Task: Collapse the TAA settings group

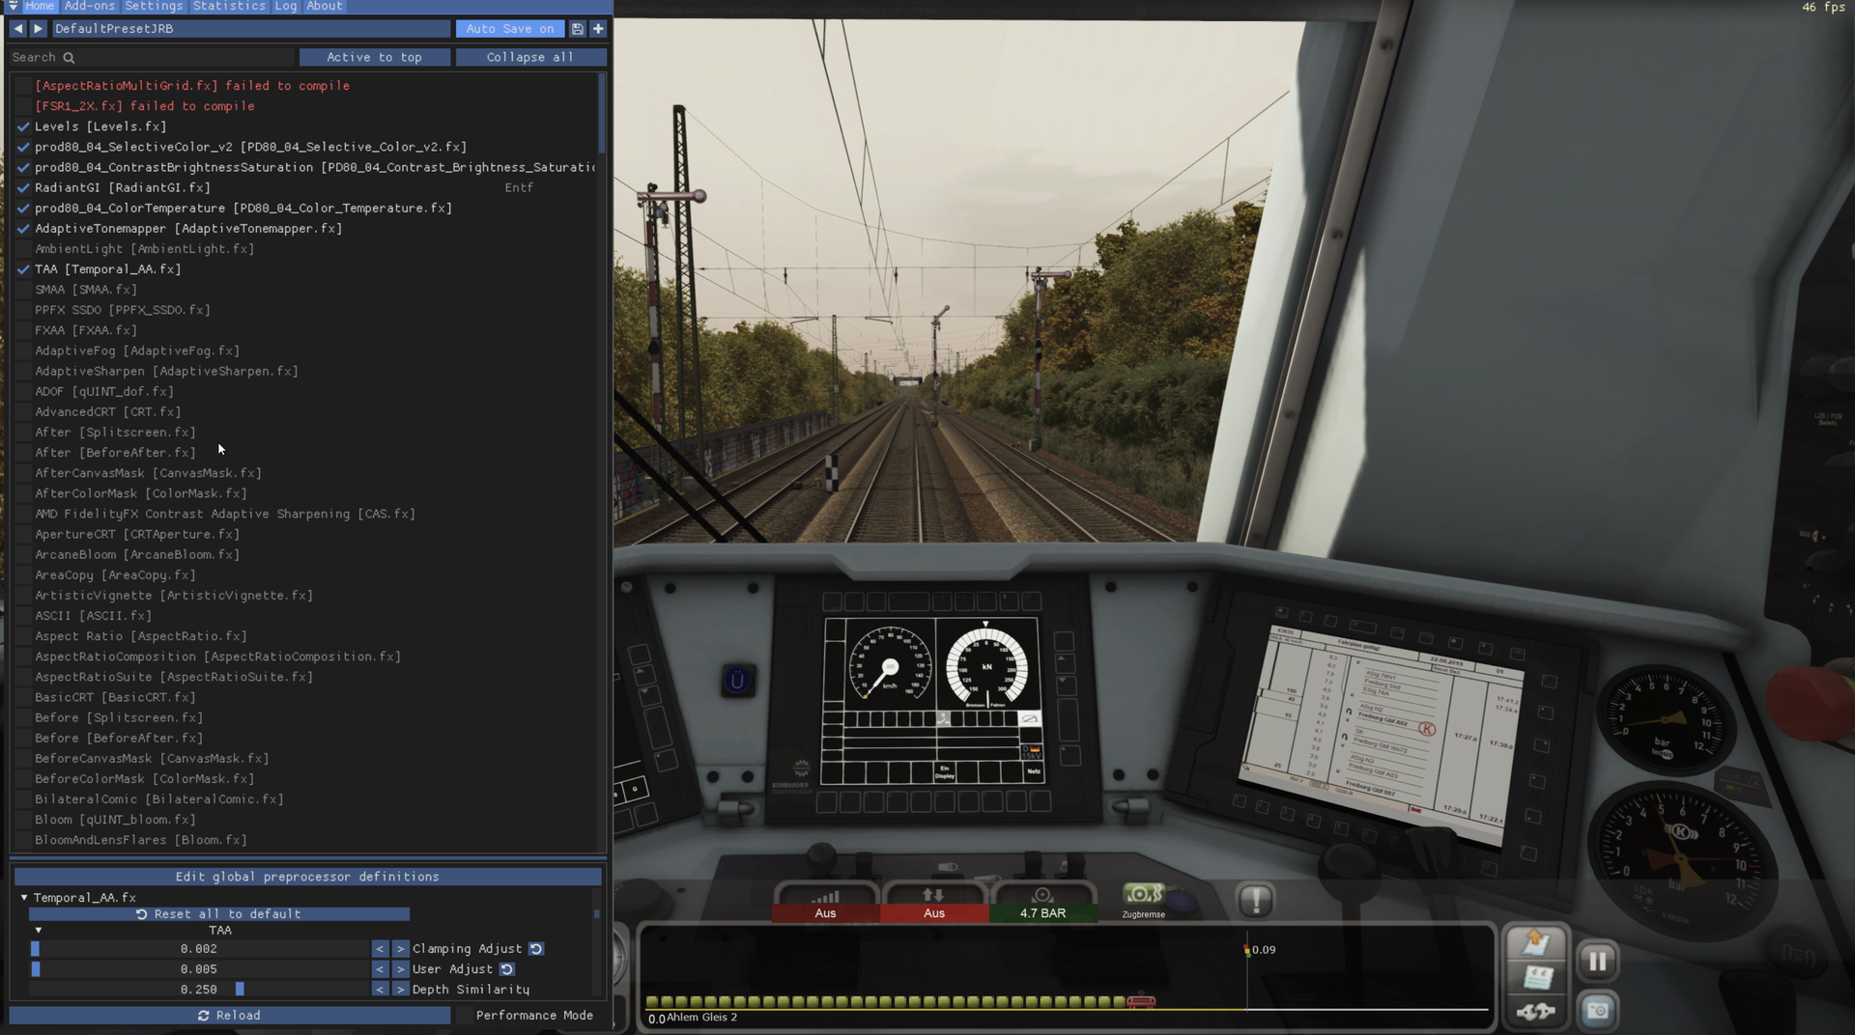Action: coord(39,931)
